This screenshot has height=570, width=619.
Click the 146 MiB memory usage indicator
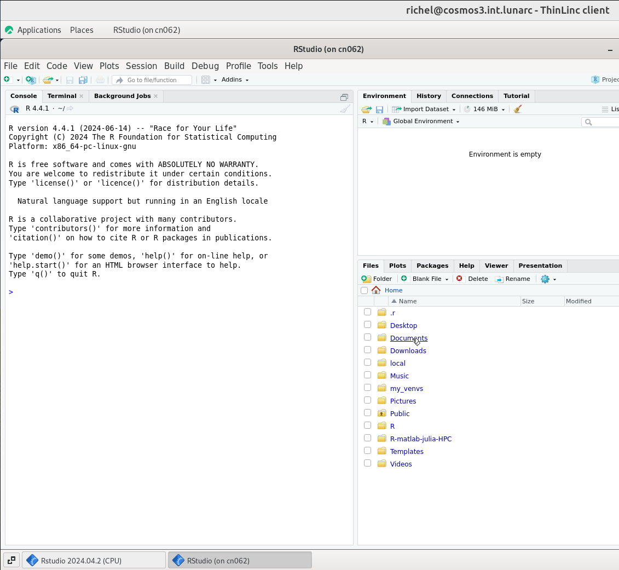pos(484,109)
